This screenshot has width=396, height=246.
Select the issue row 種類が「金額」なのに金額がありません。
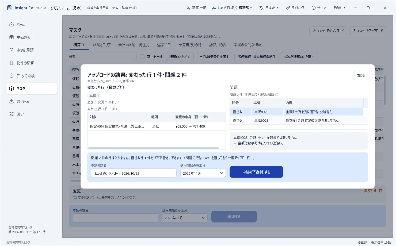pyautogui.click(x=296, y=120)
